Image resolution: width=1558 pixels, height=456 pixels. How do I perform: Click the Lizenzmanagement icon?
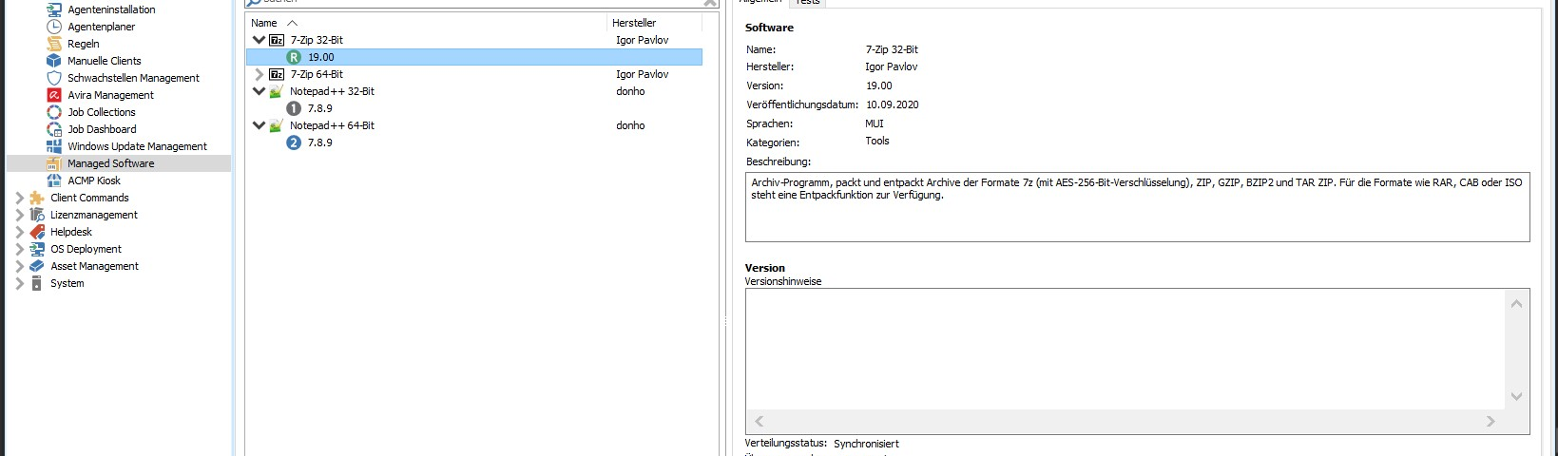[37, 215]
